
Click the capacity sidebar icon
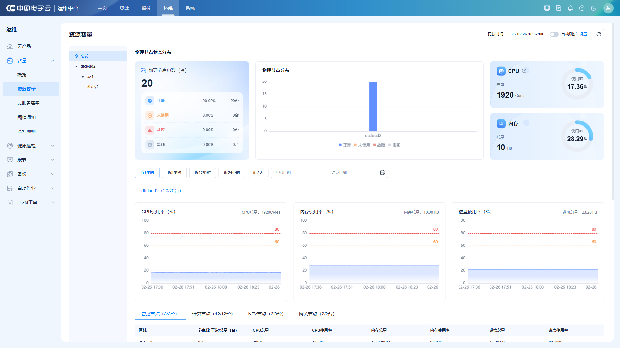click(10, 61)
